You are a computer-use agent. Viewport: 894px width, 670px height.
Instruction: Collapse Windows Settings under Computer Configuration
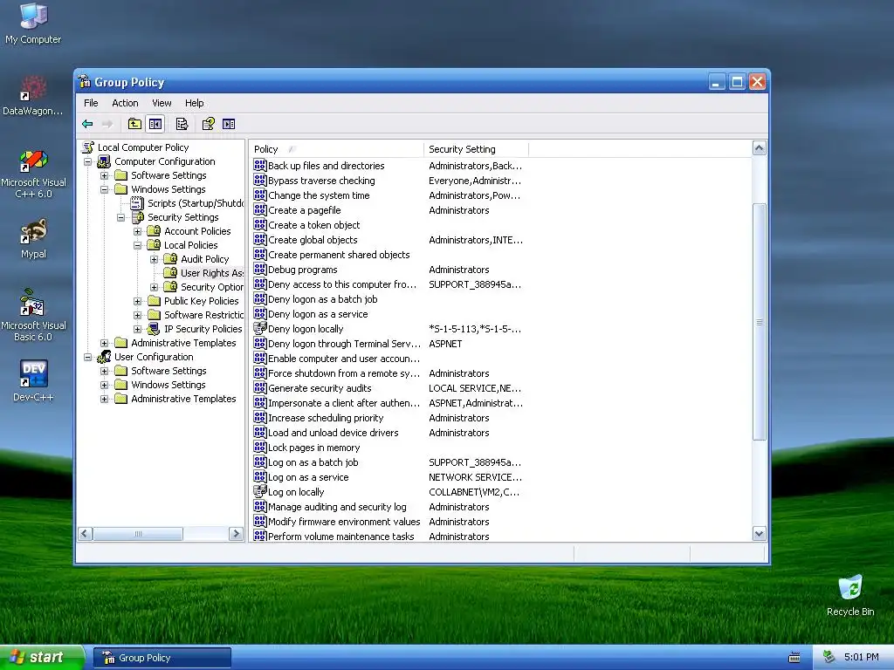105,189
